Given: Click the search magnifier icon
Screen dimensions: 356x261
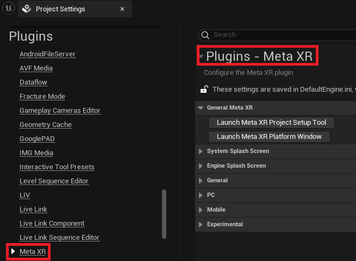Looking at the screenshot, I should click(205, 35).
